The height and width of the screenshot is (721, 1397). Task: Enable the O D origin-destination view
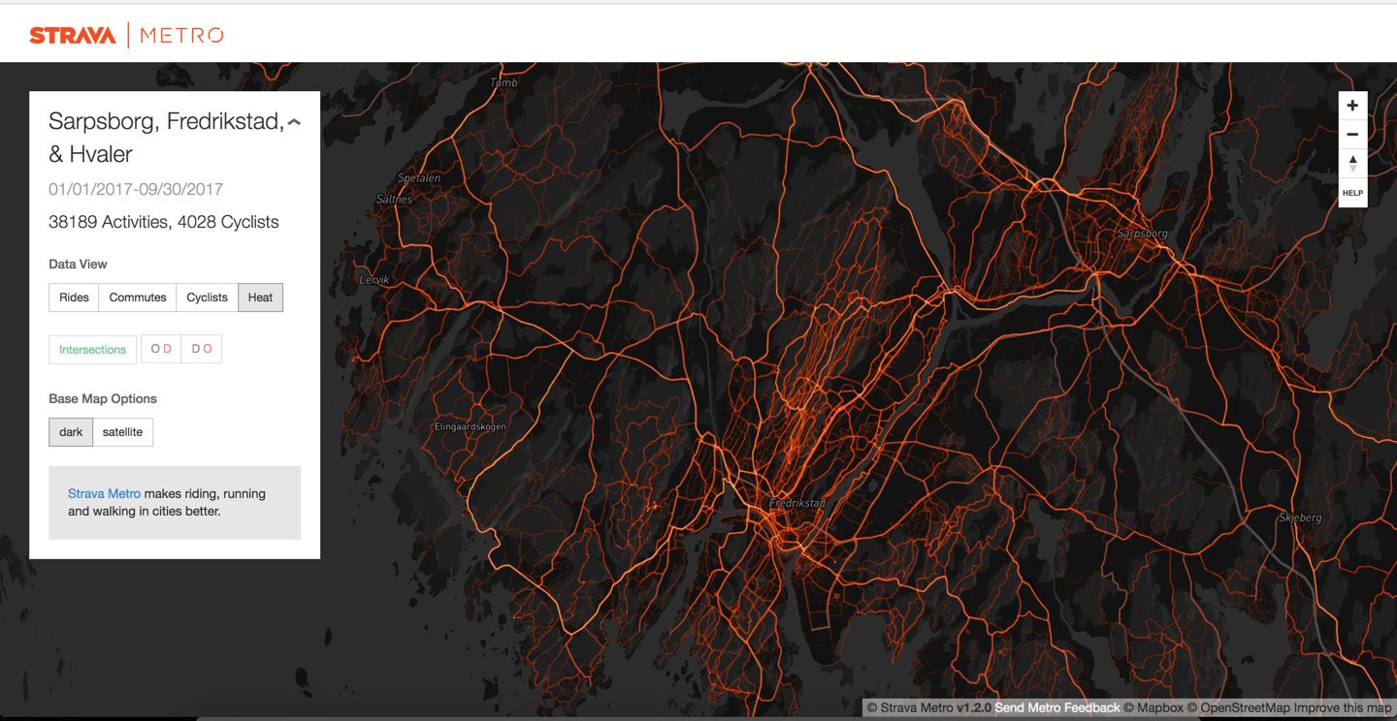pyautogui.click(x=161, y=349)
